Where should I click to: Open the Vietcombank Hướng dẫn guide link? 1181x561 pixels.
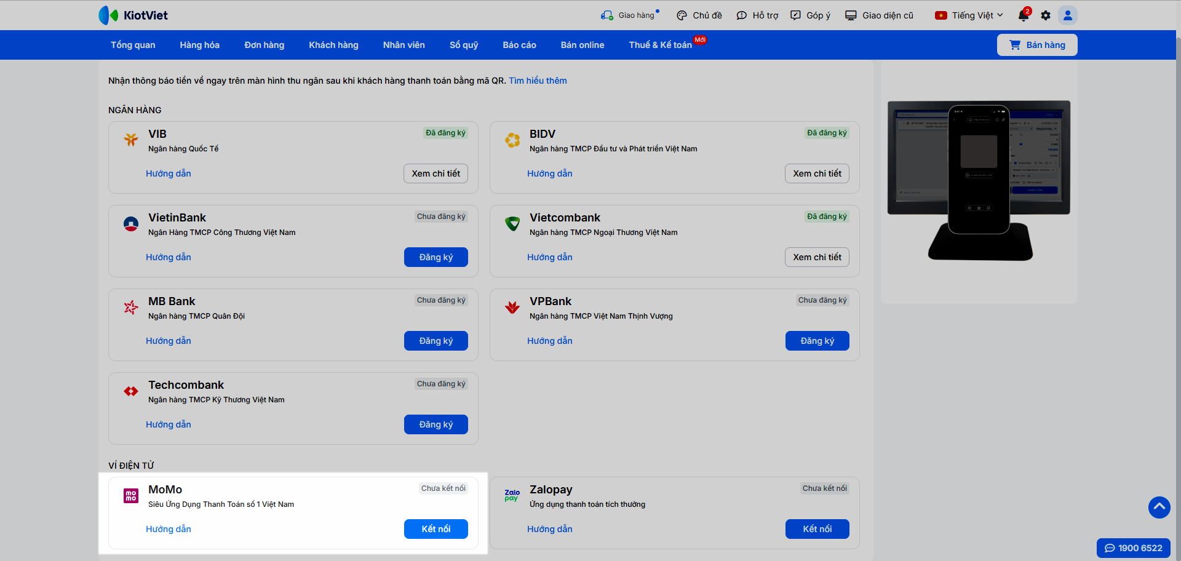point(550,257)
